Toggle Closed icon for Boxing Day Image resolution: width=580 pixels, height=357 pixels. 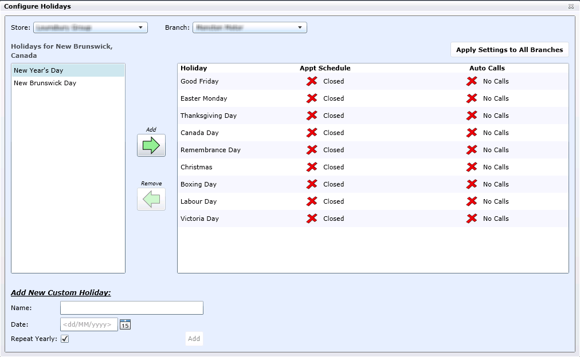pos(312,184)
